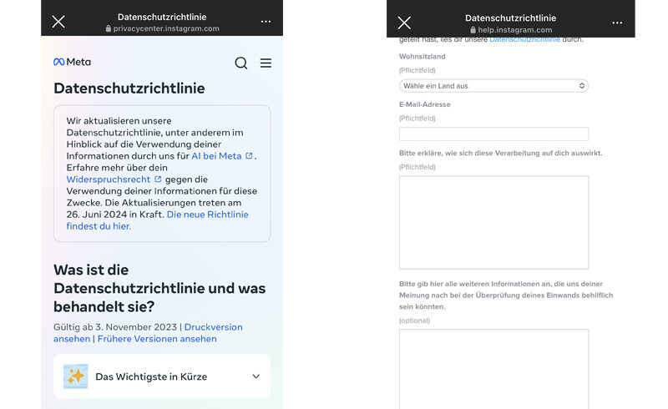Expand 'Das Wichtigste in Kürze' section
Screen dimensions: 668x409
click(162, 376)
